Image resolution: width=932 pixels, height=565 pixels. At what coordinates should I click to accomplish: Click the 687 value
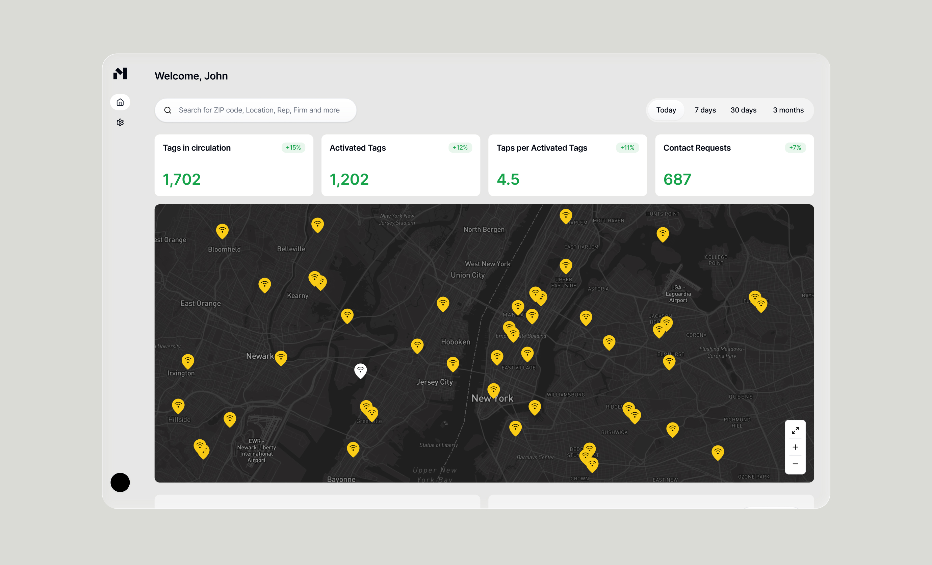(677, 179)
